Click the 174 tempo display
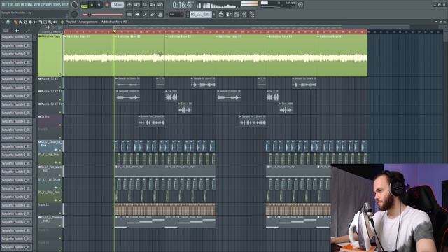 click(x=118, y=5)
